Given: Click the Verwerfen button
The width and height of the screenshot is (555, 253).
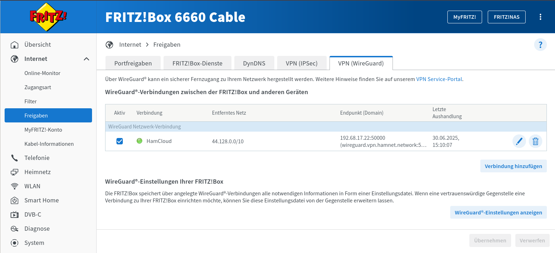Looking at the screenshot, I should [532, 240].
